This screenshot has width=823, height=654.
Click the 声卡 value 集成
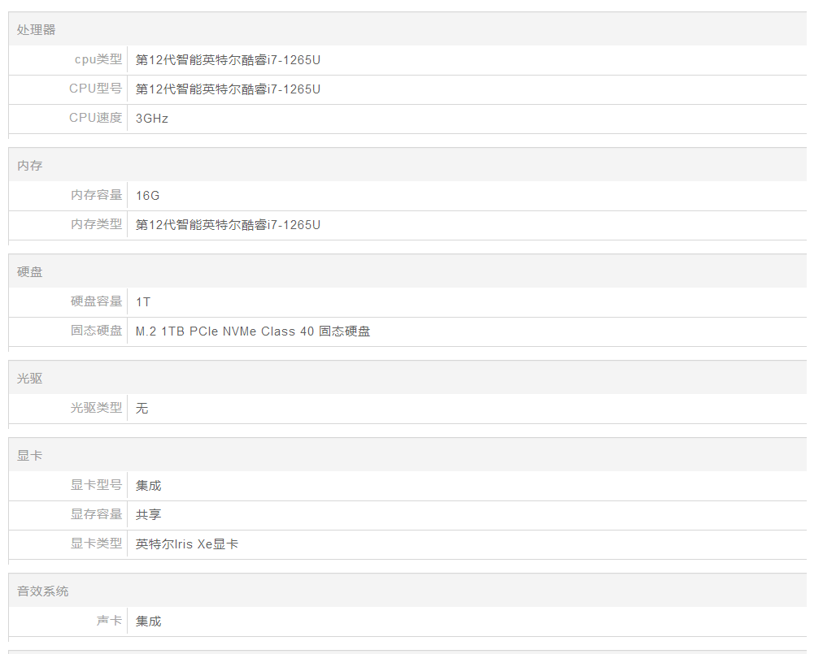click(149, 622)
